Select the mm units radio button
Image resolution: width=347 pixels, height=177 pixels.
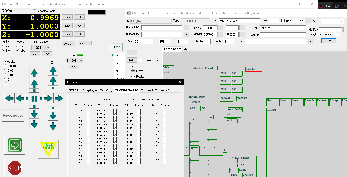3,46
